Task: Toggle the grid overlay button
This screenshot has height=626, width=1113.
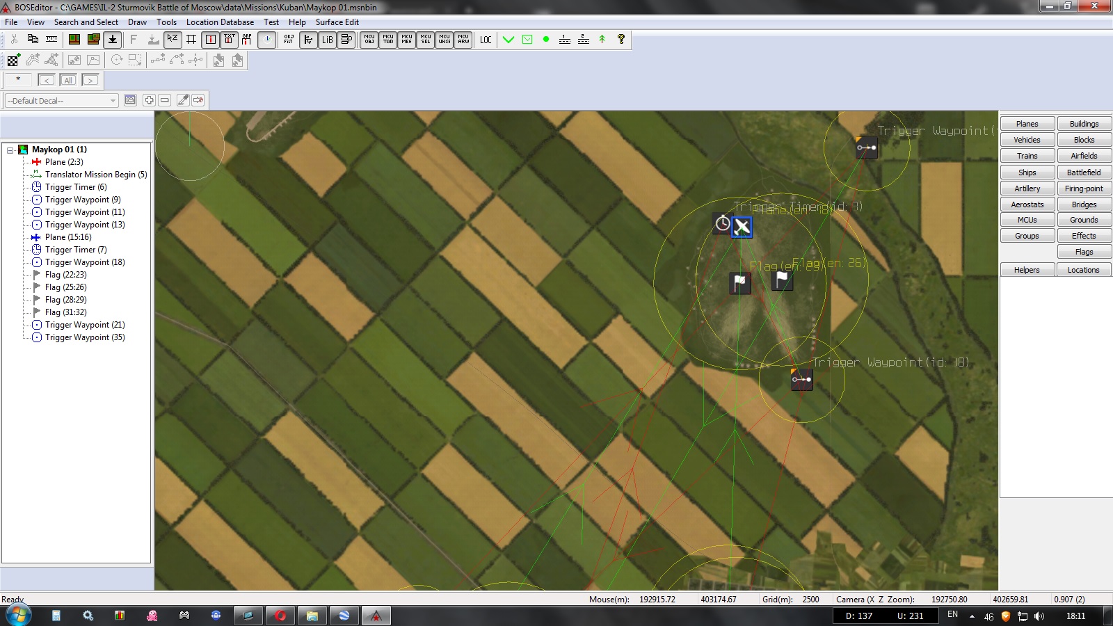Action: (x=191, y=40)
